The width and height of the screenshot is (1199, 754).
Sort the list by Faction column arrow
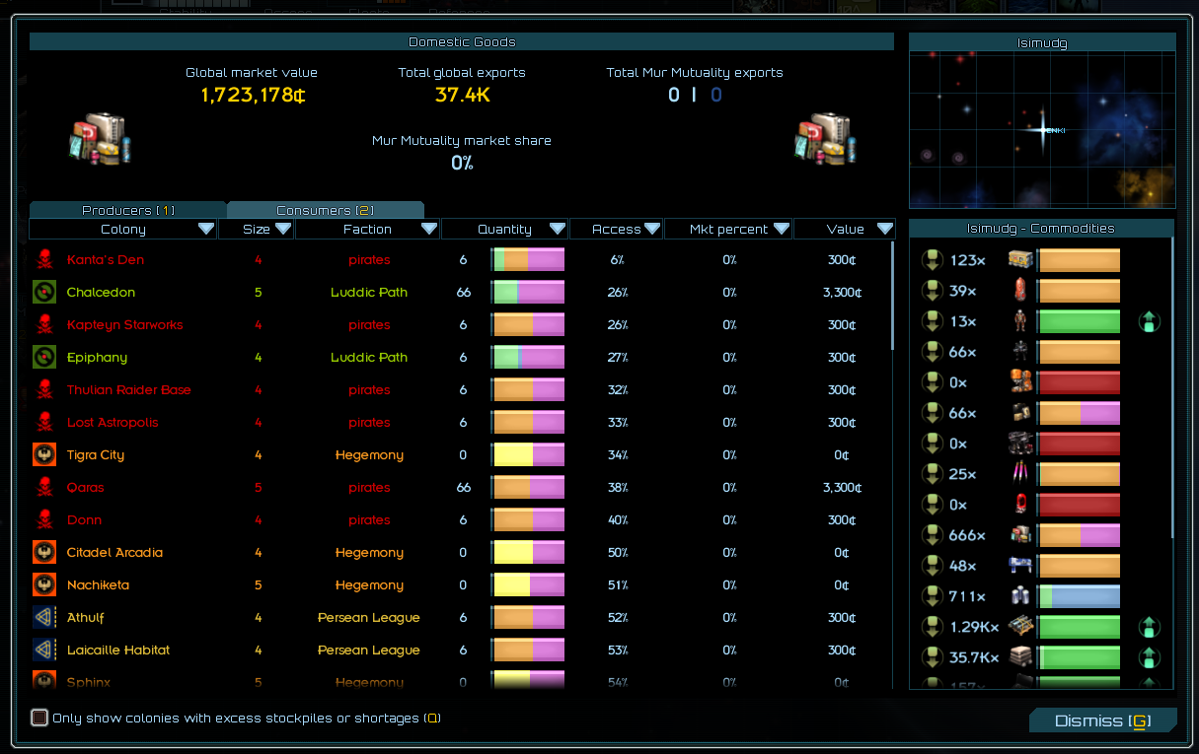[429, 229]
